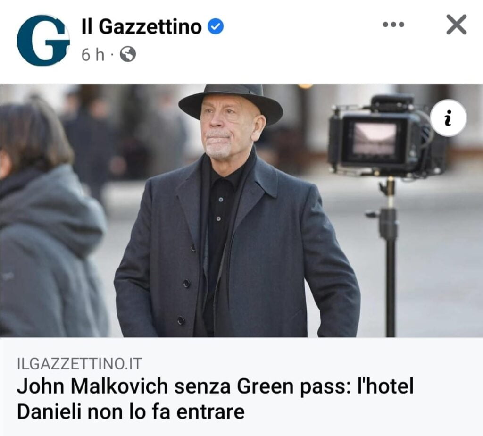483x436 pixels.
Task: Click the globe public audience icon
Action: pos(127,55)
